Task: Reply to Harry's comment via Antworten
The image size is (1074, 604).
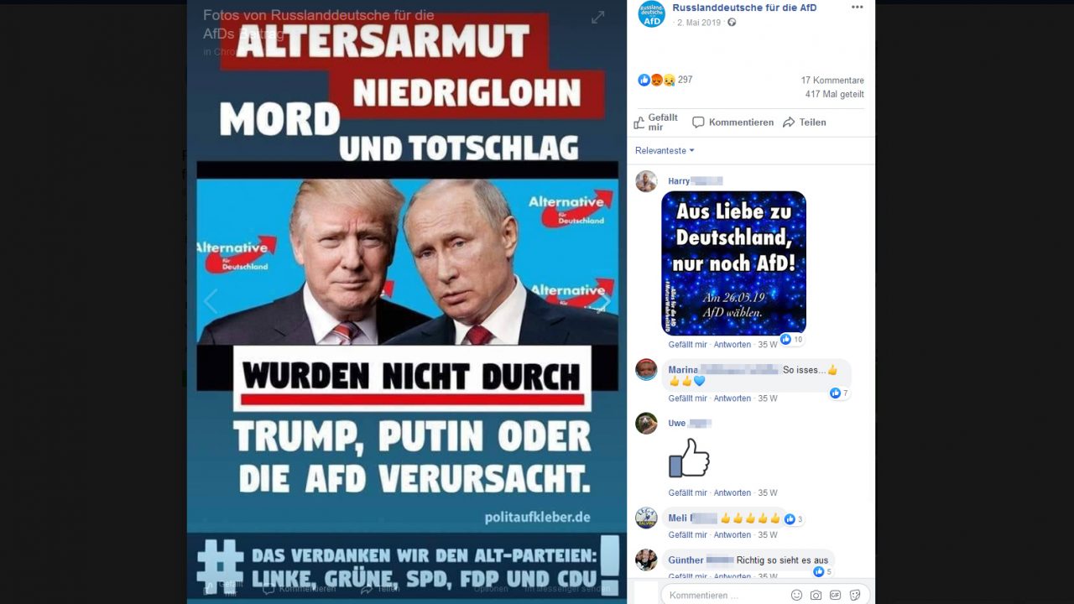Action: pyautogui.click(x=733, y=345)
